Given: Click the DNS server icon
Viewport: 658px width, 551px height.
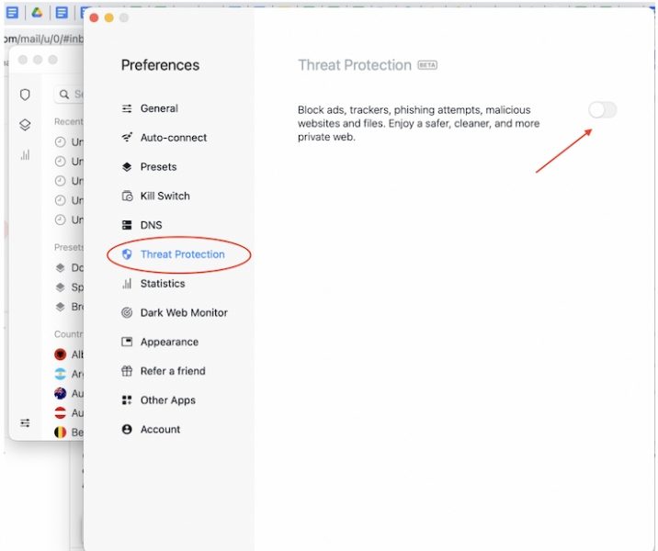Looking at the screenshot, I should coord(127,225).
